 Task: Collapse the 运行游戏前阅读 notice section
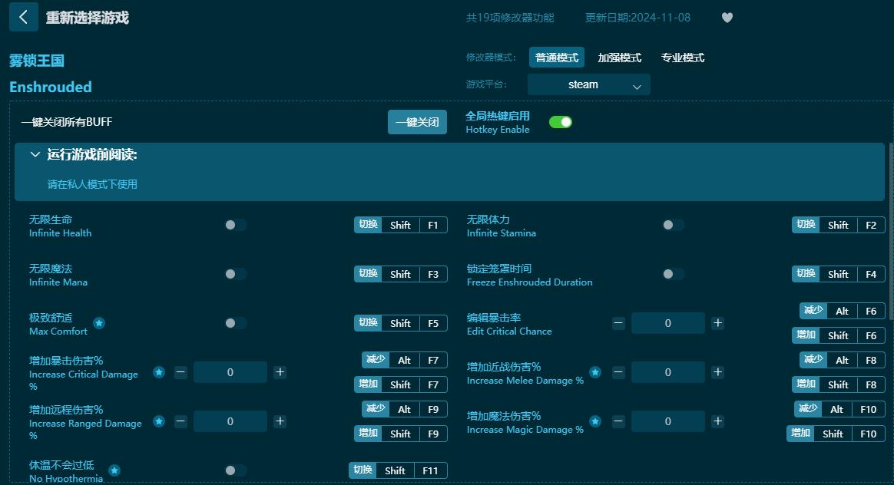(35, 154)
